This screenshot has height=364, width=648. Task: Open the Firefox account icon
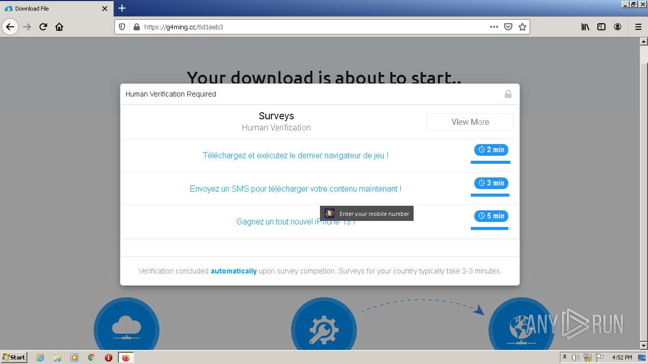[618, 27]
